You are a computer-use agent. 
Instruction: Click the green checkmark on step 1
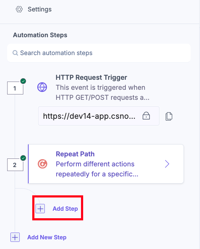coord(23,81)
